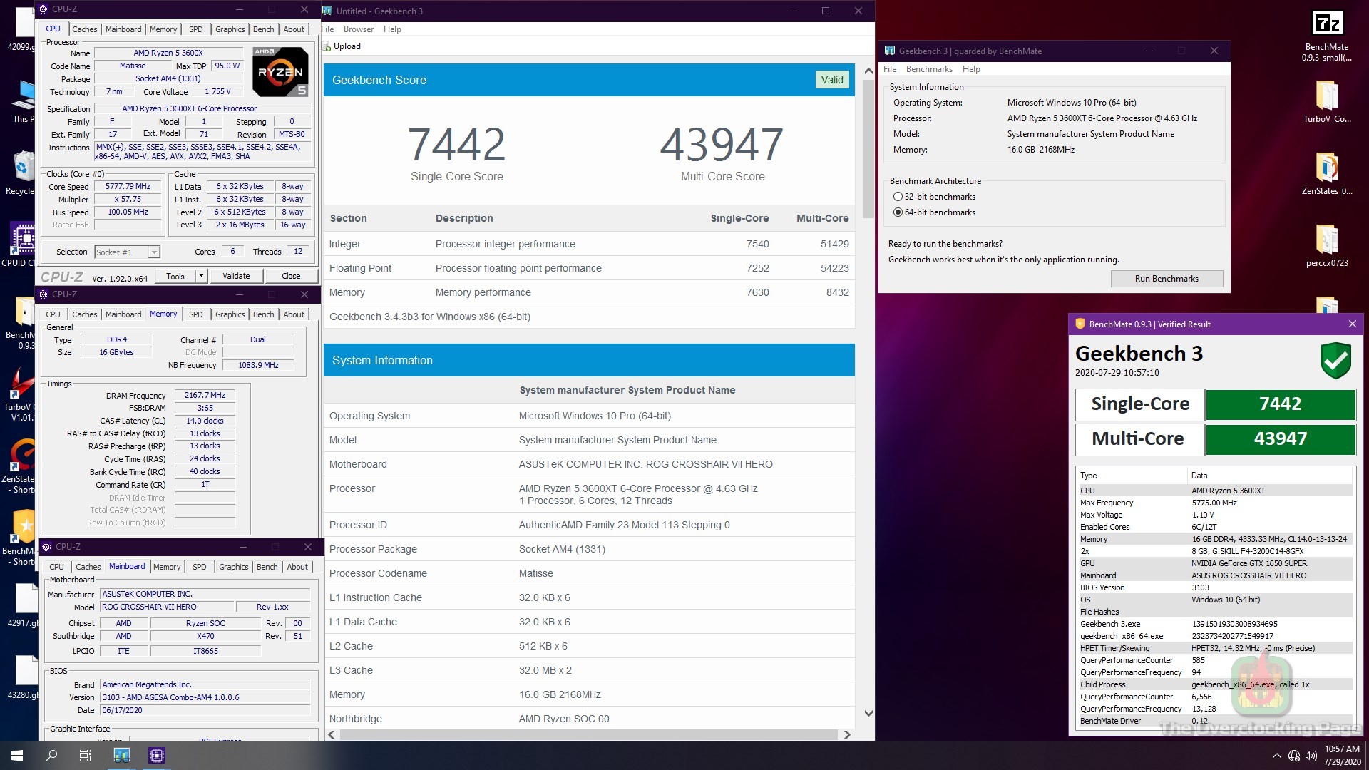Switch to Caches tab in top CPU-Z

[x=84, y=29]
